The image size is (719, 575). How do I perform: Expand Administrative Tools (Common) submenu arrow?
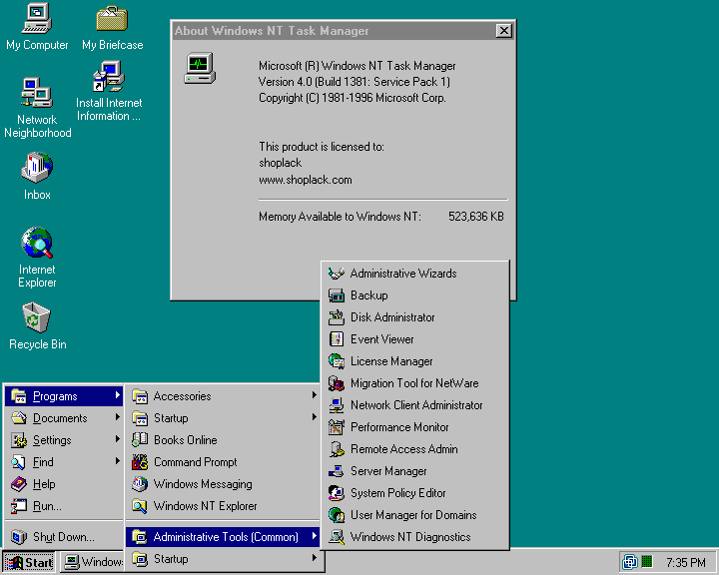315,535
